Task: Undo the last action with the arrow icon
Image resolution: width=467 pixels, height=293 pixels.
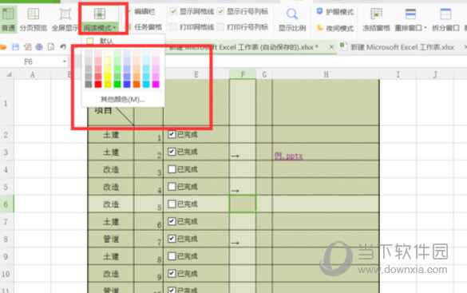Action: (x=63, y=47)
